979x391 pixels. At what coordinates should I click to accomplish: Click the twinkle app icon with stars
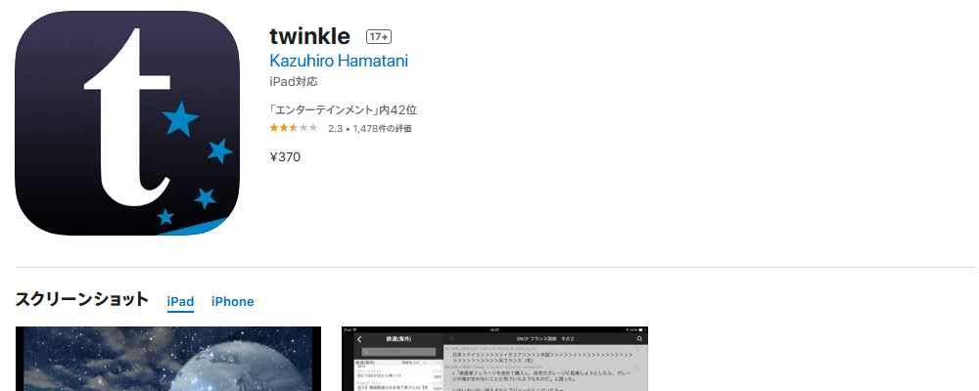point(127,123)
